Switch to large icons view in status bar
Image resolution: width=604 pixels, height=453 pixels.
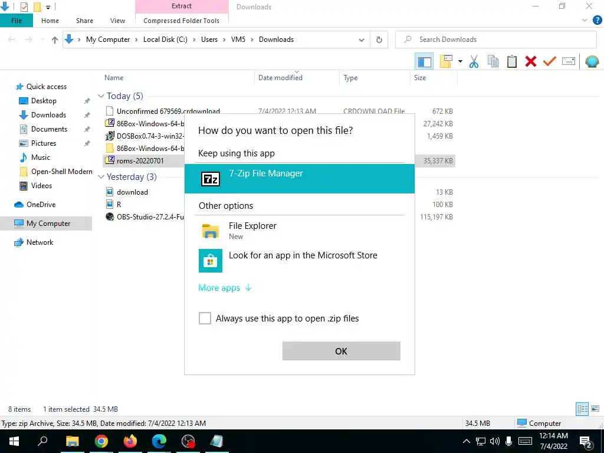click(x=595, y=409)
